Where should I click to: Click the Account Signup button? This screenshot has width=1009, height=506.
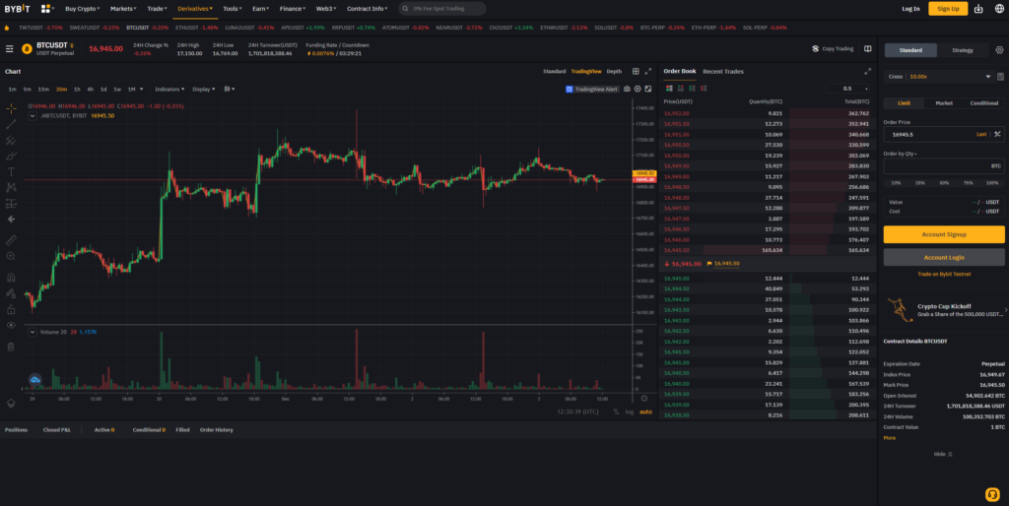coord(943,234)
